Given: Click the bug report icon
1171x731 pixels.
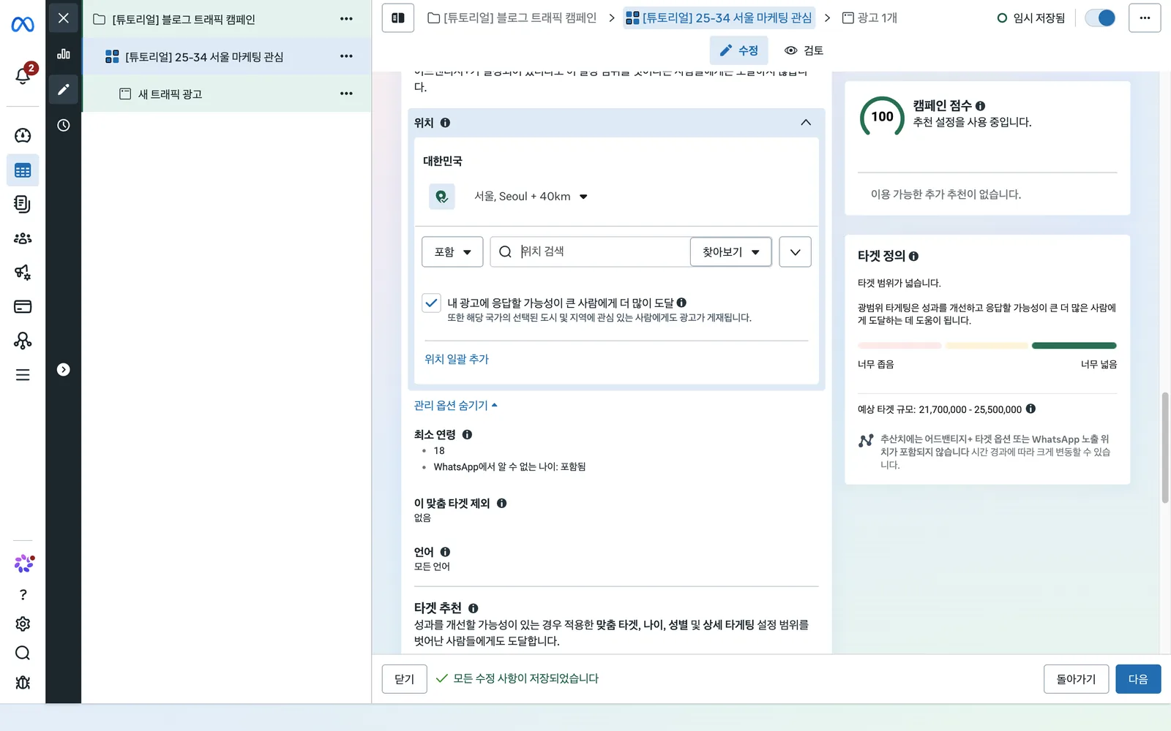Looking at the screenshot, I should [23, 682].
